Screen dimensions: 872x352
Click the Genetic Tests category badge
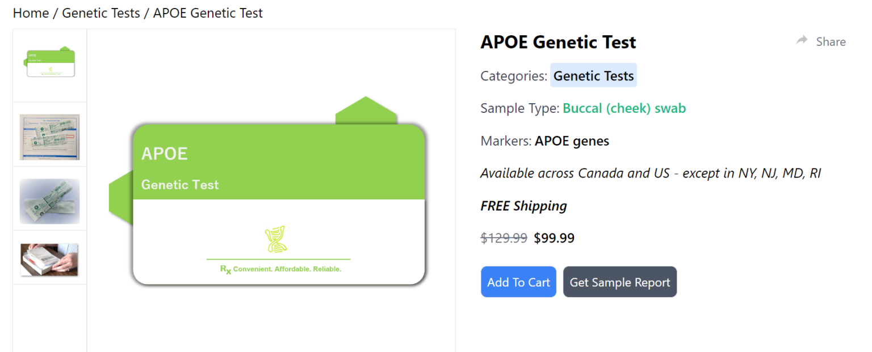[593, 75]
